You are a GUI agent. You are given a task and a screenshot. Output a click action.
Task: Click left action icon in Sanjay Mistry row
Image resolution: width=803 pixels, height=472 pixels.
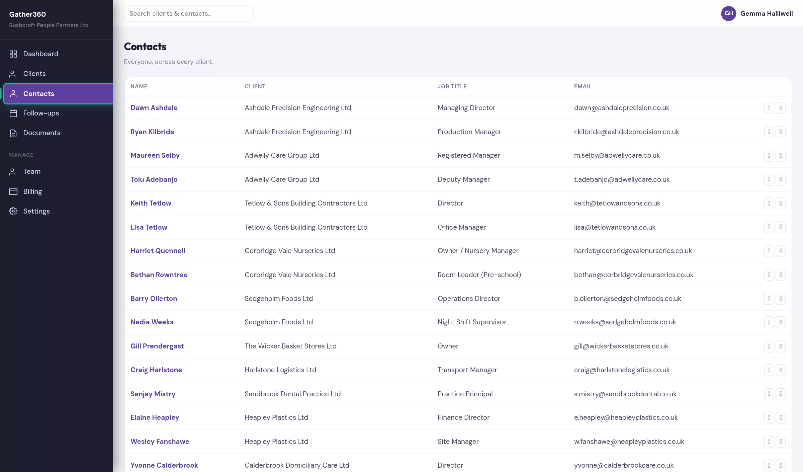[x=769, y=394]
